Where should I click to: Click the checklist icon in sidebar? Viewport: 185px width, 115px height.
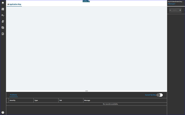click(x=3, y=15)
